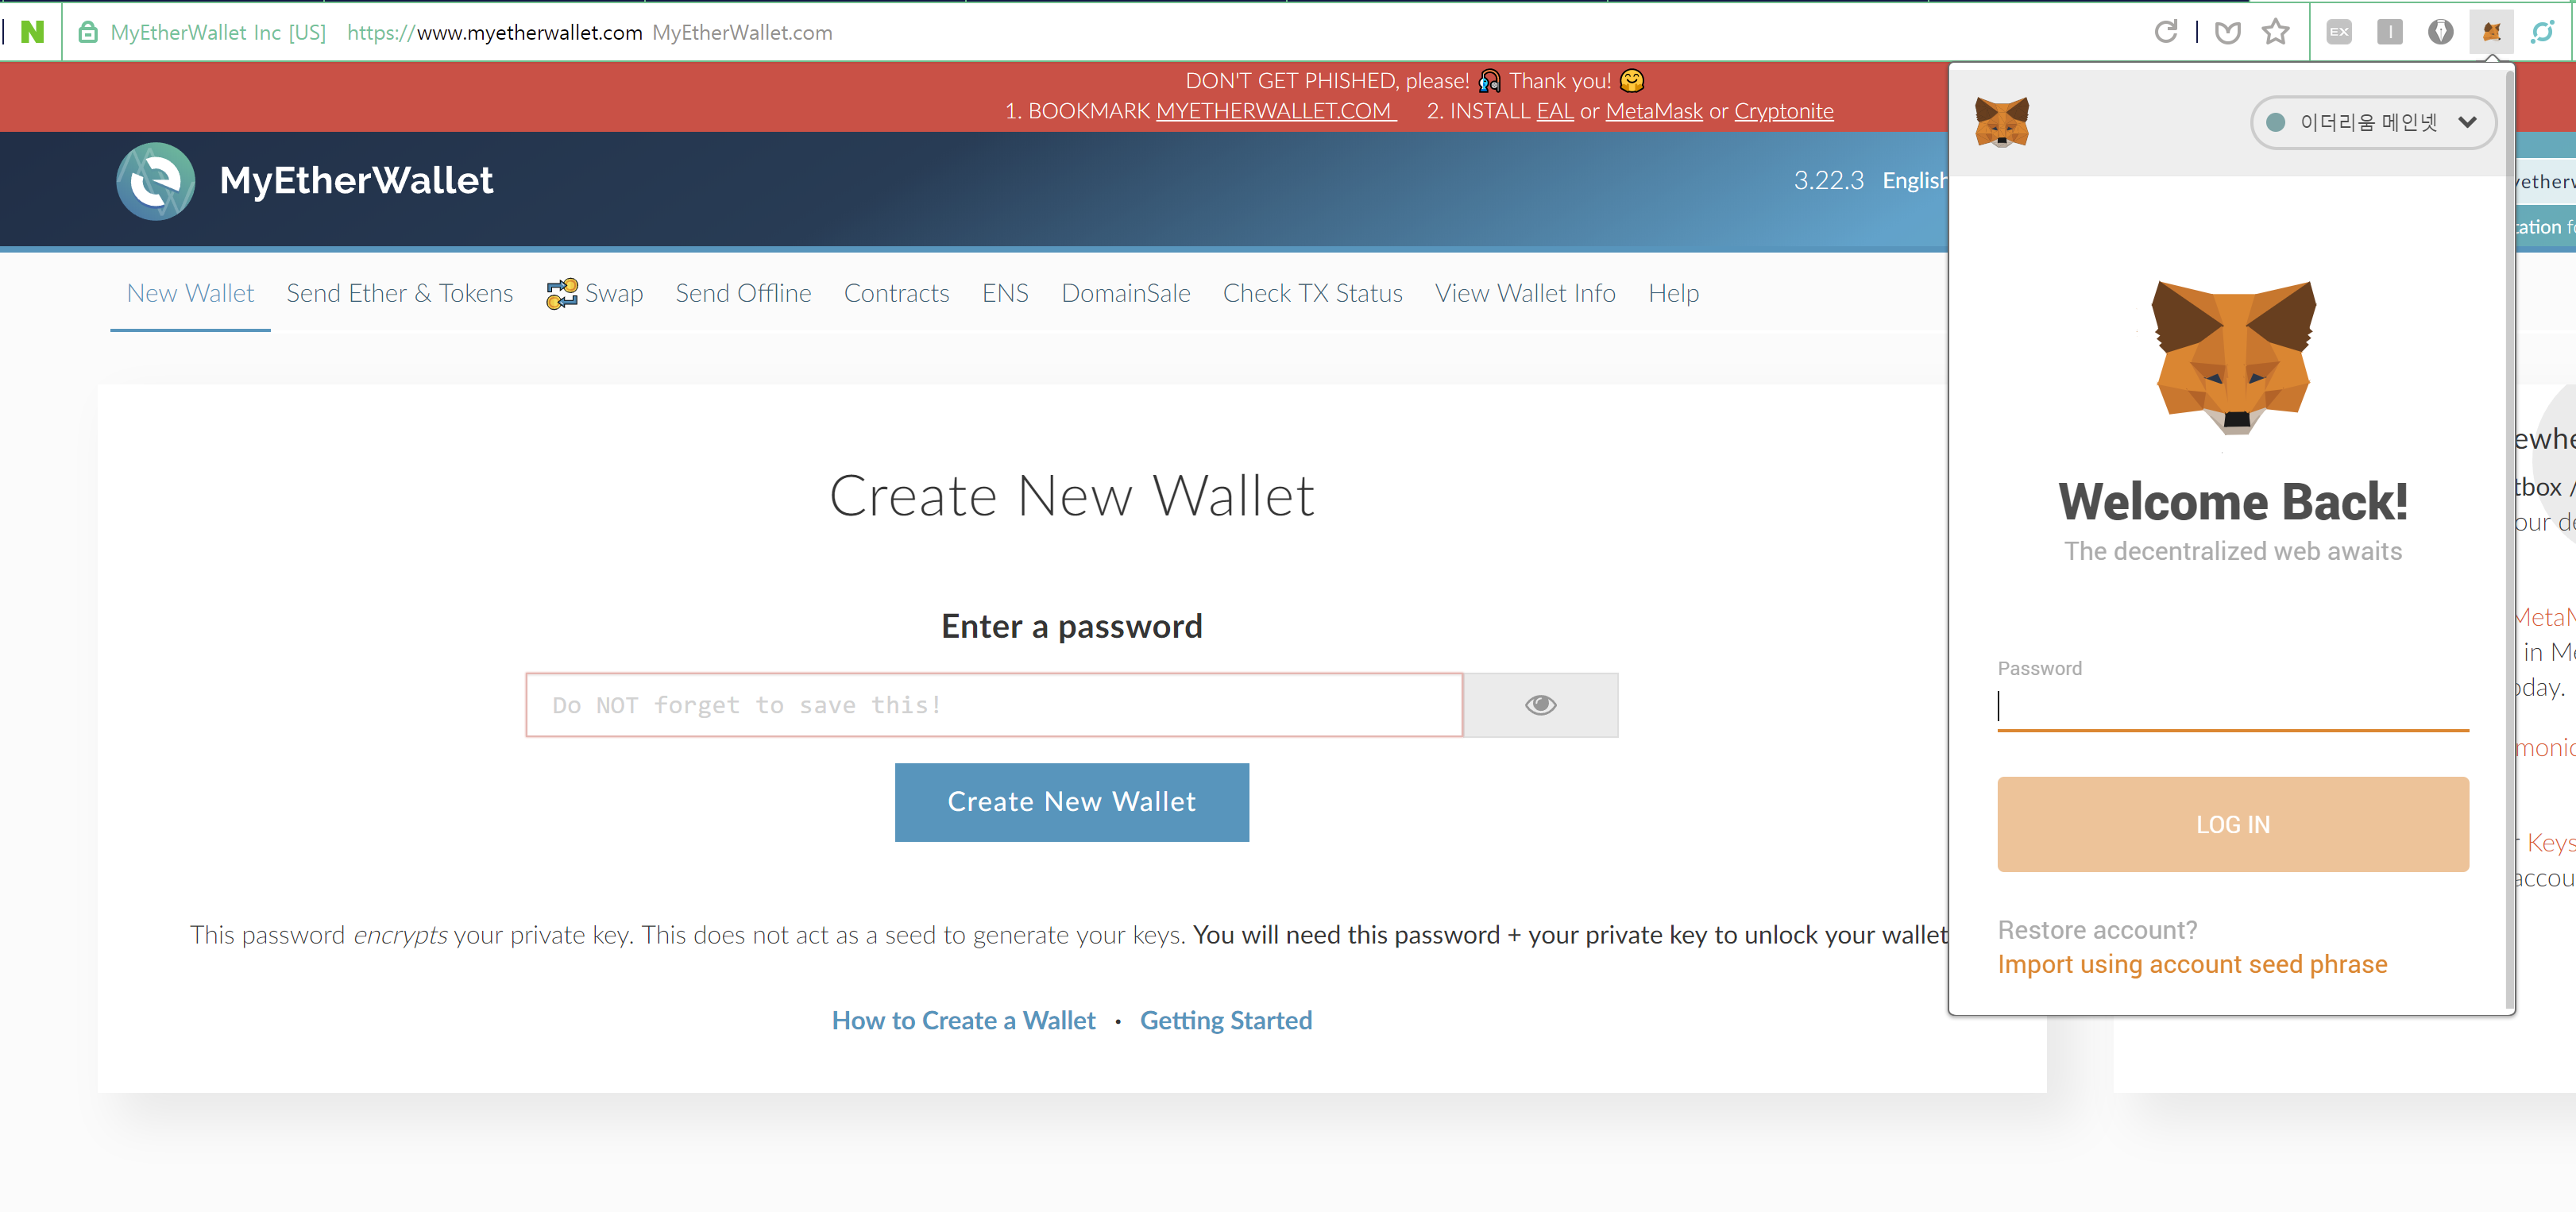Click the green lock site identity icon
Screen dimensions: 2576x1212
tap(88, 32)
